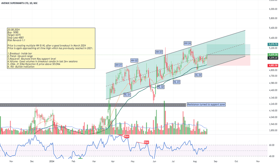Click the Bear label near 60.00 RSI level
279x164 pixels.
(146, 142)
